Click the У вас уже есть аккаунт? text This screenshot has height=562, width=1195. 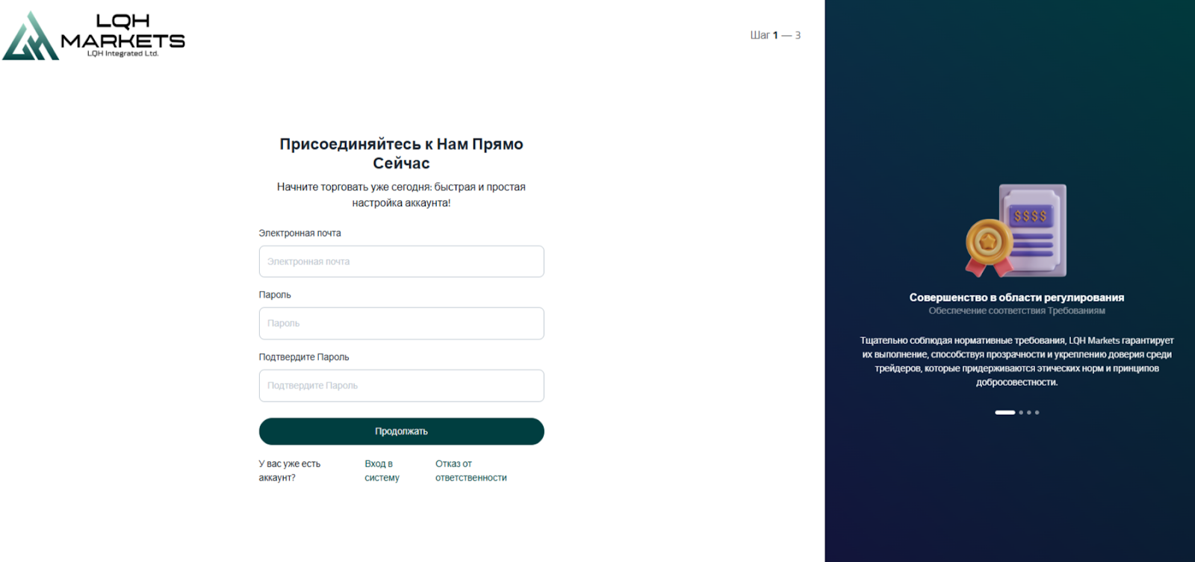(290, 471)
